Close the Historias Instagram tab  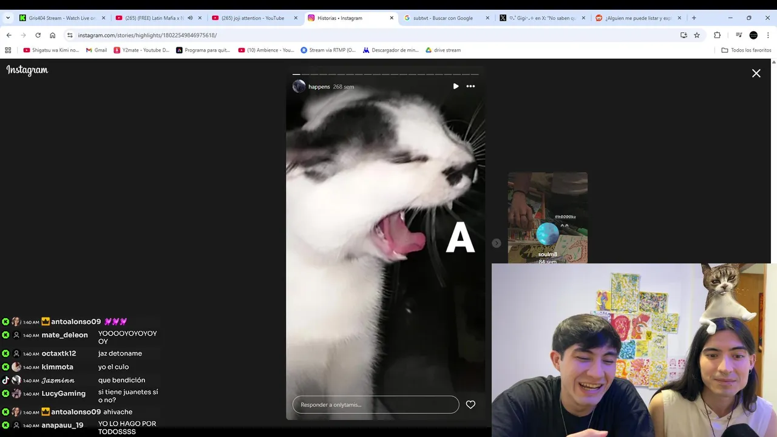click(392, 18)
